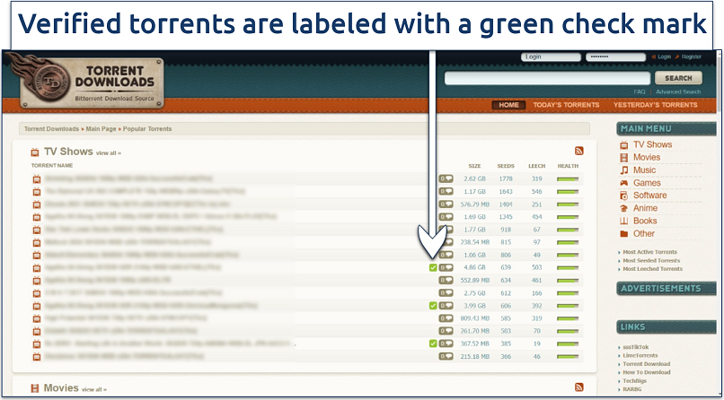Viewport: 724px width, 400px height.
Task: Select Software in the Main Menu
Action: (x=649, y=196)
